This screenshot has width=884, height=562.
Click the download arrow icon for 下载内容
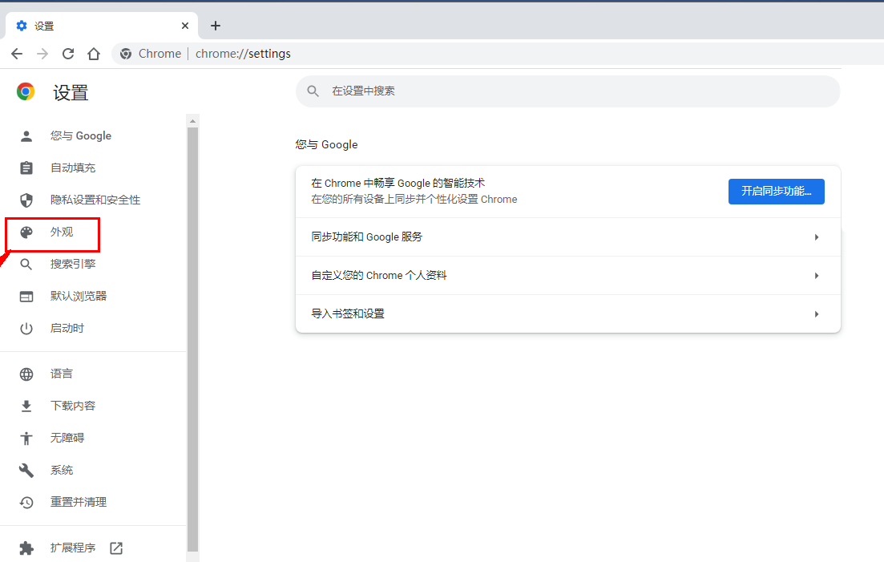pos(26,406)
